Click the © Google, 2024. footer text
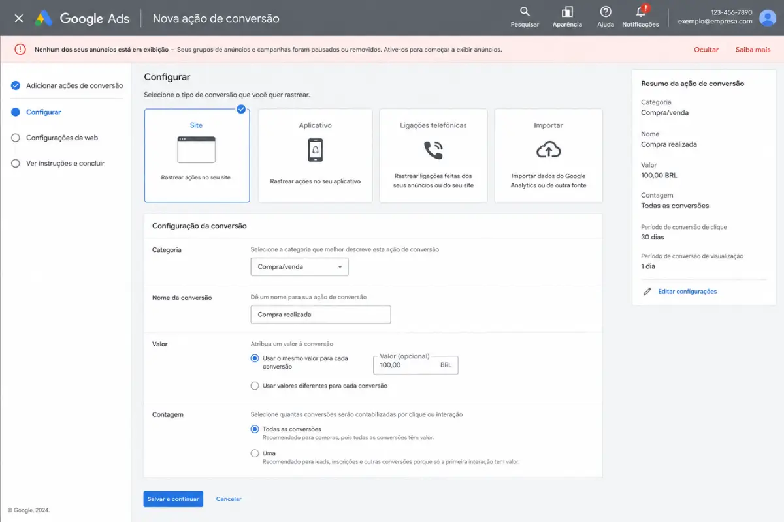Viewport: 784px width, 522px height. (x=29, y=510)
